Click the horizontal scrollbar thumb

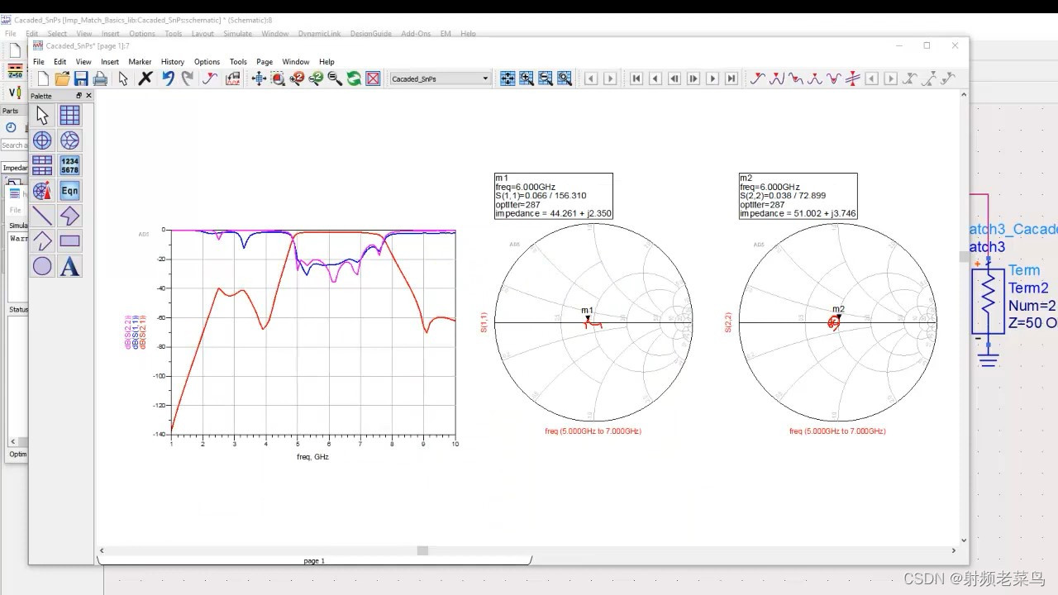point(422,550)
